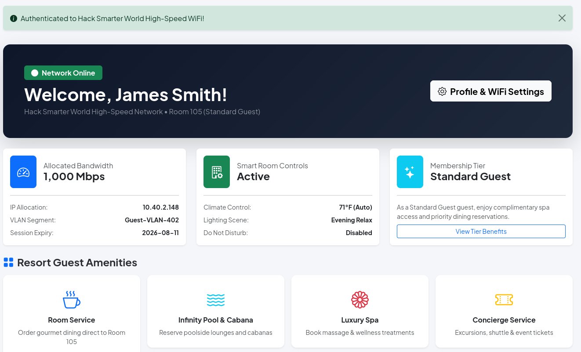The height and width of the screenshot is (352, 581).
Task: Click the Evening Relax lighting scene value
Action: point(352,220)
